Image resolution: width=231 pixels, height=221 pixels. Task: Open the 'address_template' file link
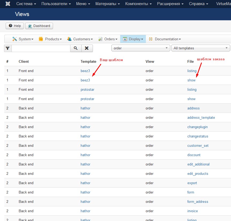201,117
